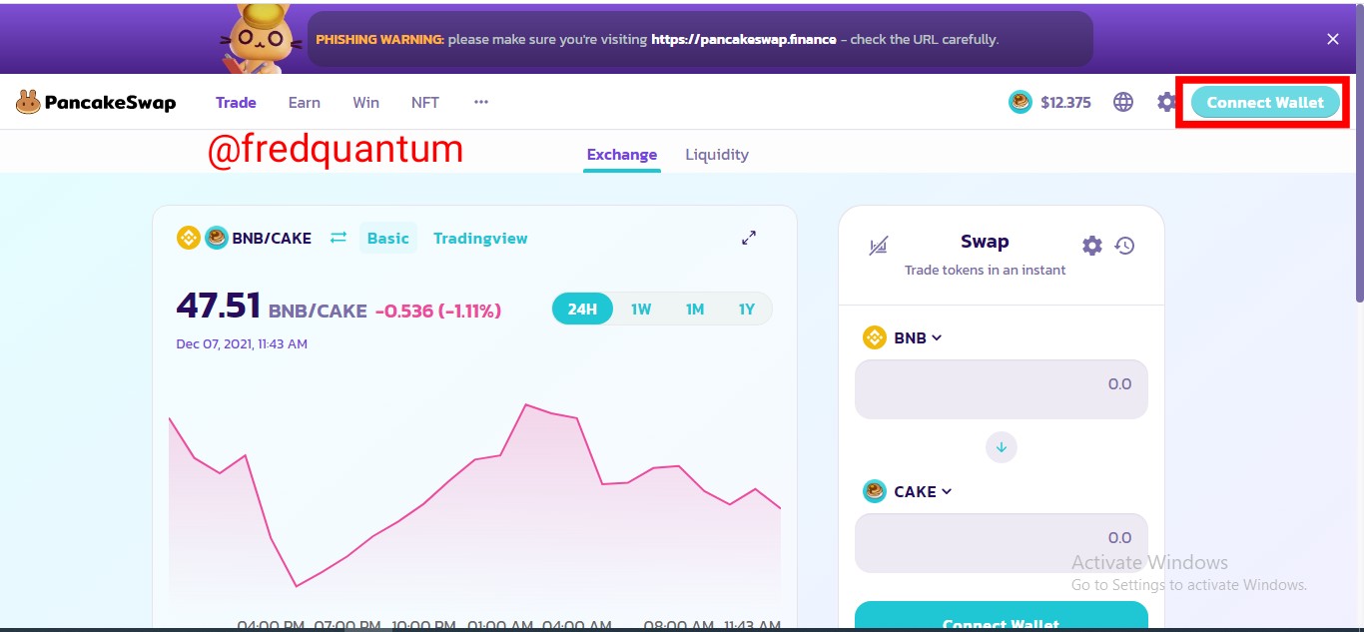1364x632 pixels.
Task: Click the CAKE coin icon in Swap panel
Action: (x=875, y=491)
